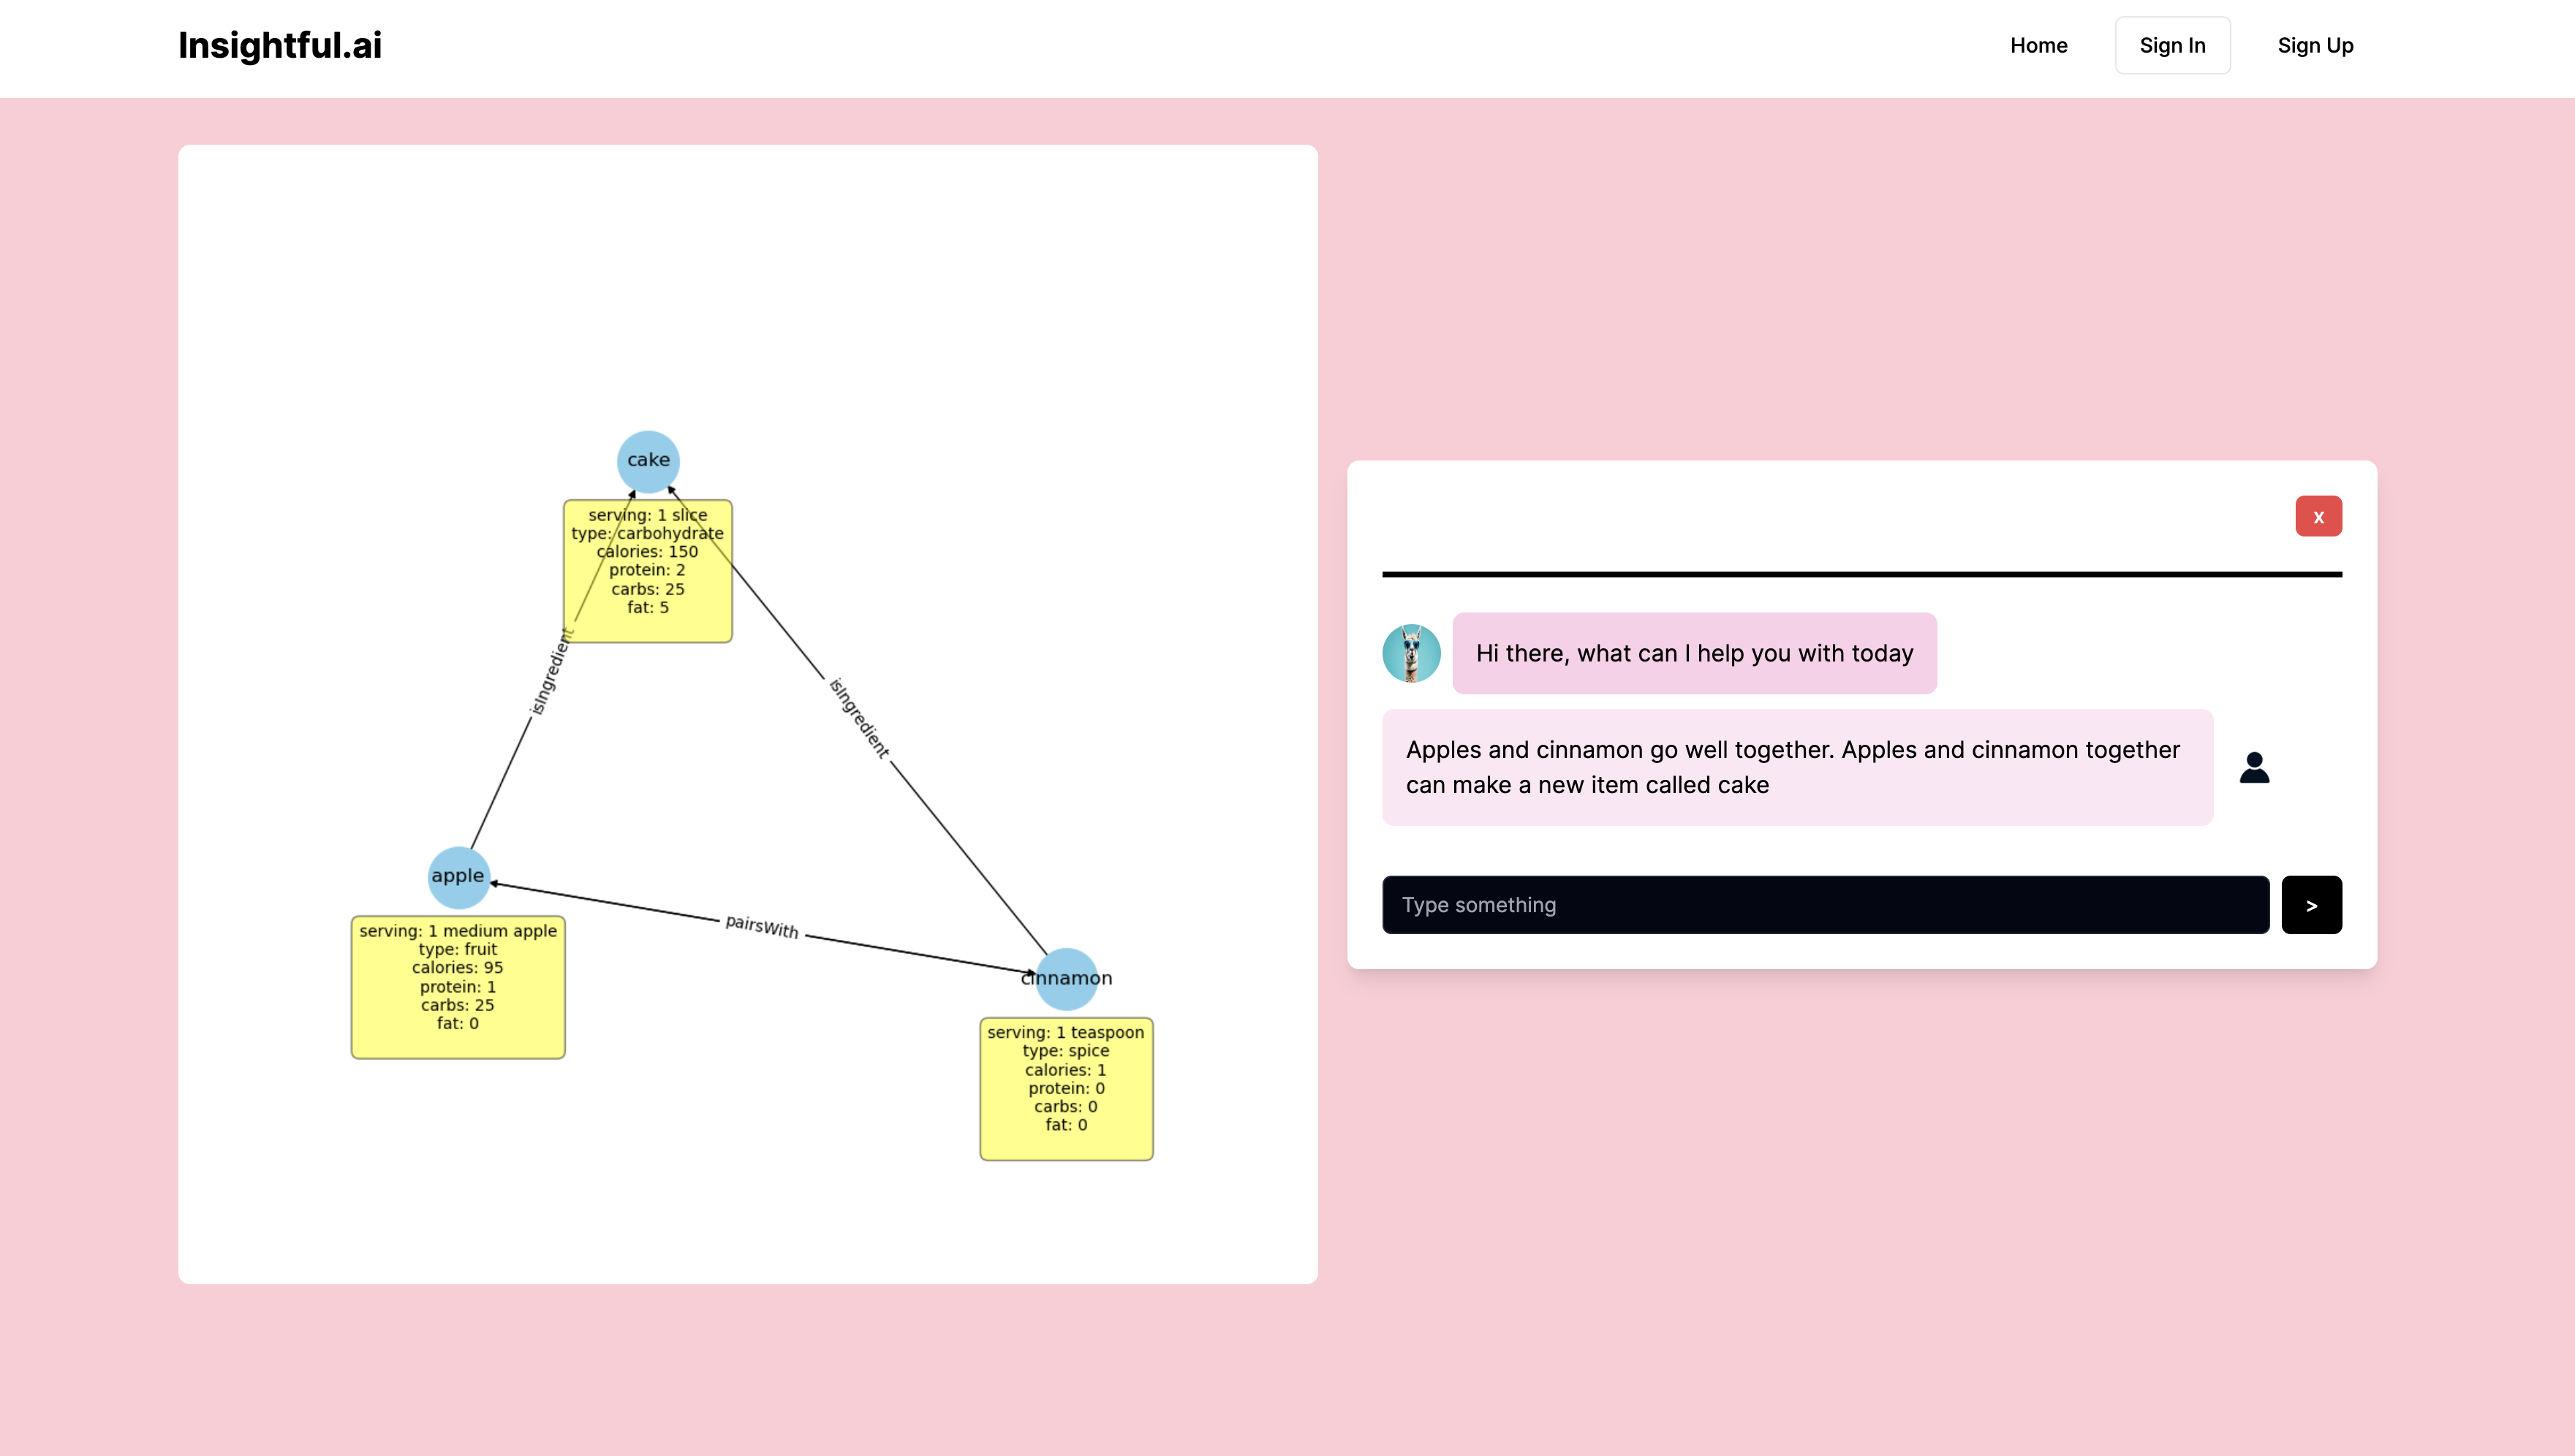The height and width of the screenshot is (1456, 2575).
Task: Open the Home navigation item
Action: [2038, 45]
